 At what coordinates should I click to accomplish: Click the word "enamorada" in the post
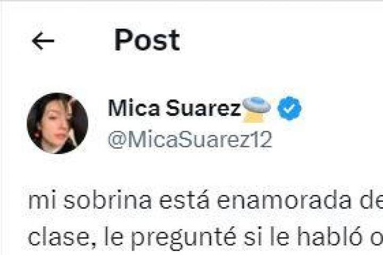pyautogui.click(x=284, y=200)
